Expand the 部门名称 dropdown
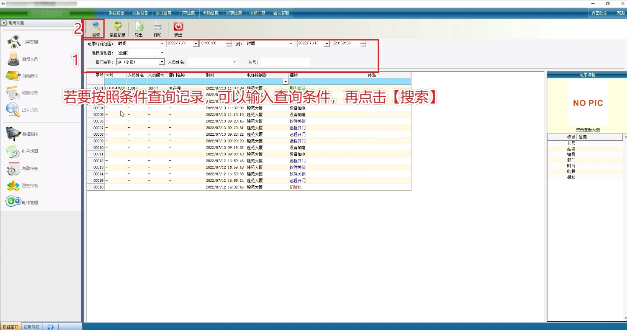This screenshot has height=330, width=627. (x=162, y=62)
